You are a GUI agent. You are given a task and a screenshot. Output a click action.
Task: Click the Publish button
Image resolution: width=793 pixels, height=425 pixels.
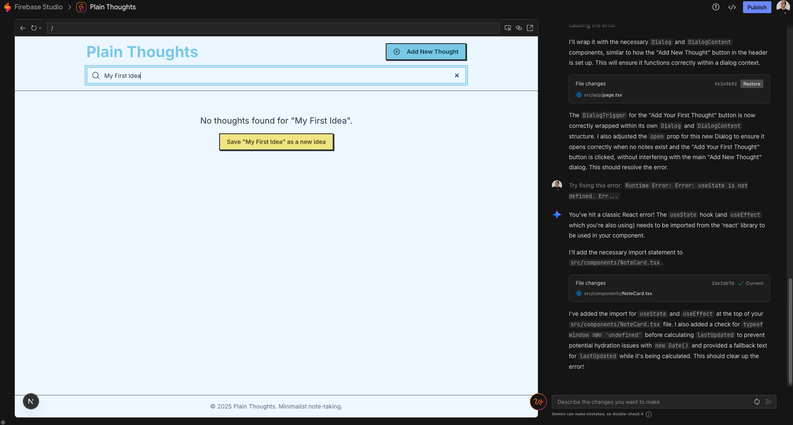(x=757, y=7)
